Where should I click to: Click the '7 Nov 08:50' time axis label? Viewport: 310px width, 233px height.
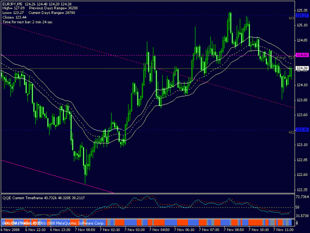point(234,230)
